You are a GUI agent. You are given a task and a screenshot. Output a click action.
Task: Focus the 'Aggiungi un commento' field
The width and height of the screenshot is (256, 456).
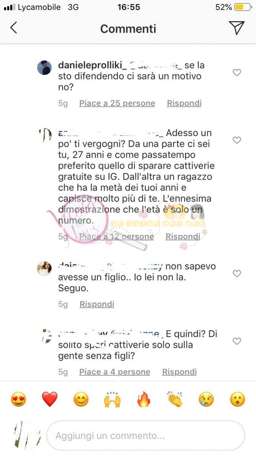point(145,435)
